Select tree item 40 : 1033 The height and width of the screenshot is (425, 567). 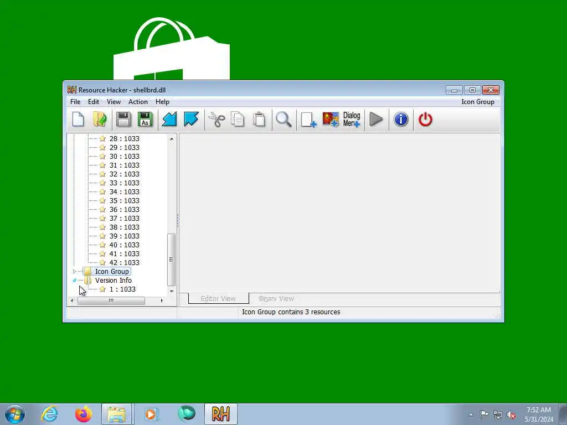[125, 245]
